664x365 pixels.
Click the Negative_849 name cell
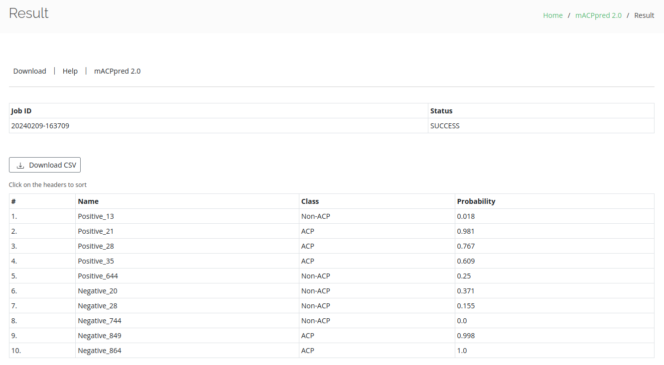click(x=99, y=336)
